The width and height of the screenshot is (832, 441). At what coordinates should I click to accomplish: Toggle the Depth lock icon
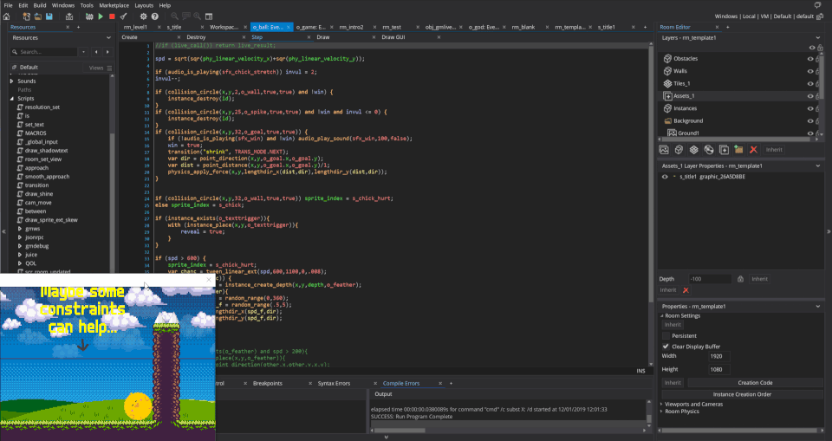[740, 279]
